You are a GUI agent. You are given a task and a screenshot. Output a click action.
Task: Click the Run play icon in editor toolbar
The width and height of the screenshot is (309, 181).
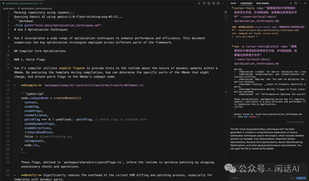pyautogui.click(x=199, y=3)
